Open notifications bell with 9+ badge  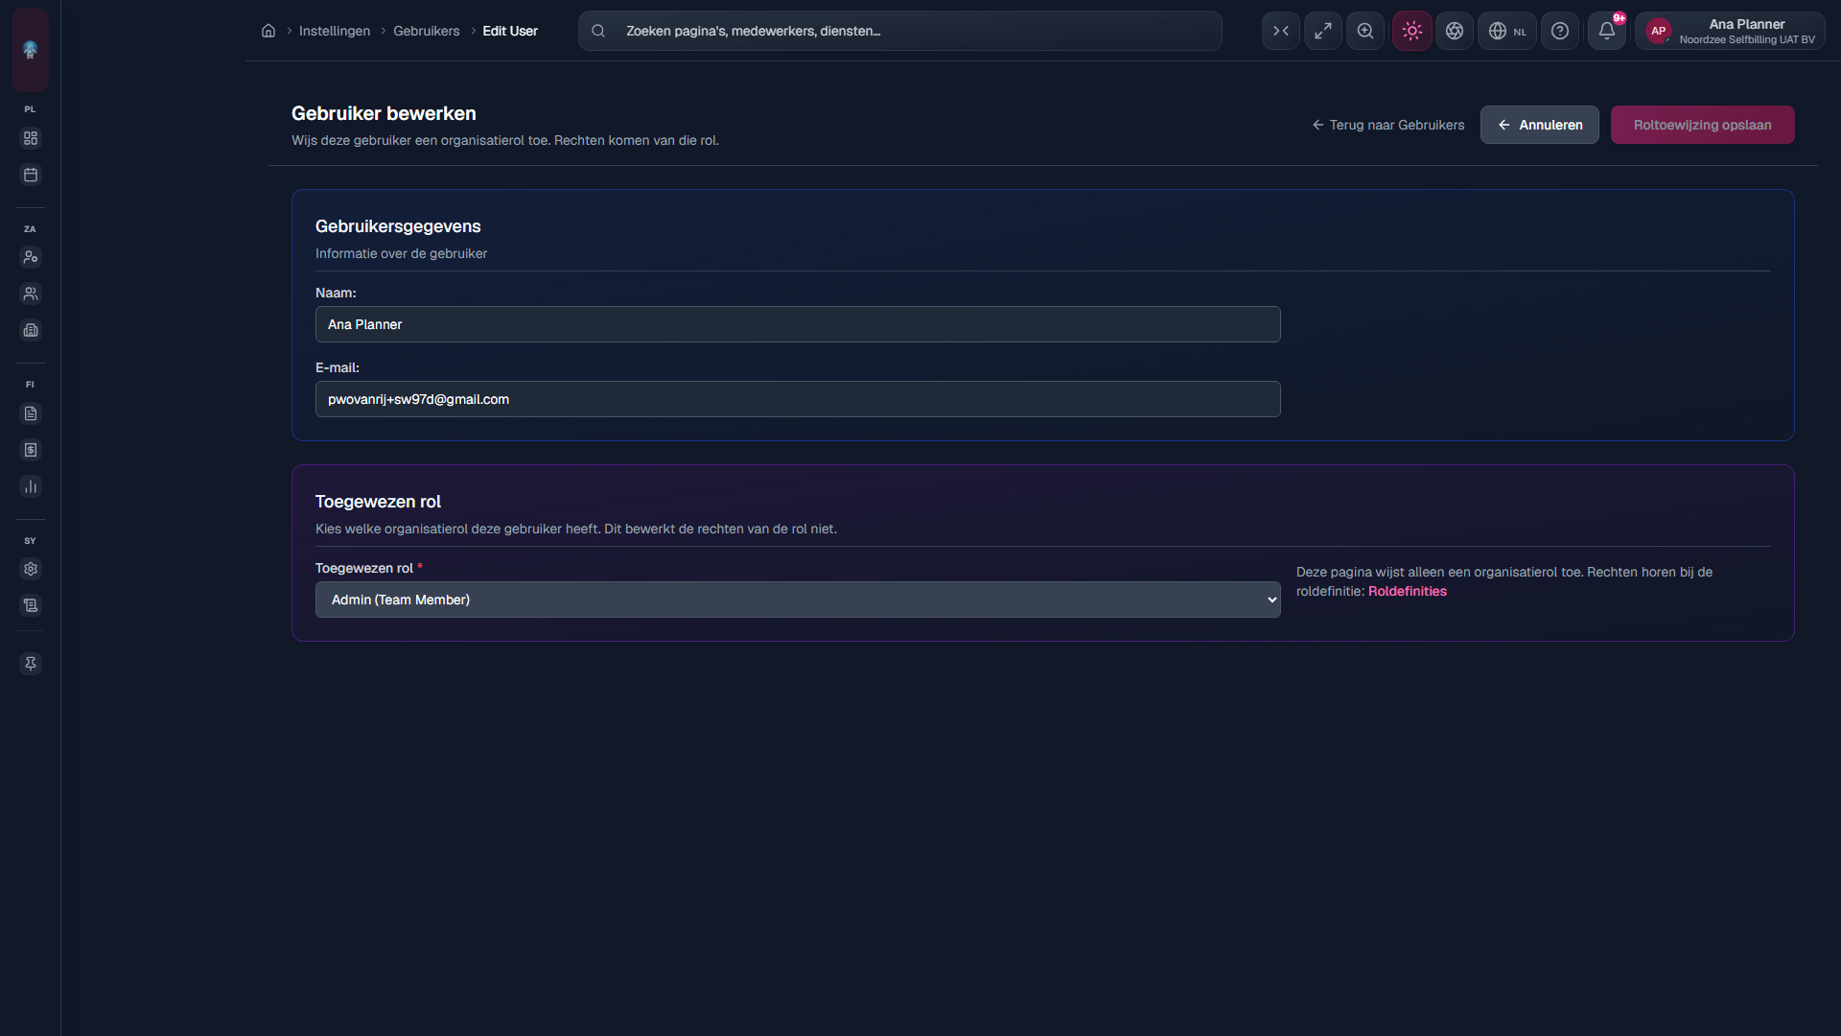coord(1607,31)
